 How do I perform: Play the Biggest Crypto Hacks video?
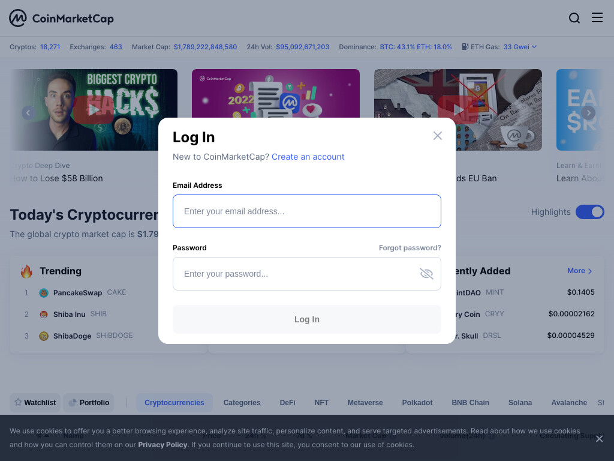click(94, 109)
